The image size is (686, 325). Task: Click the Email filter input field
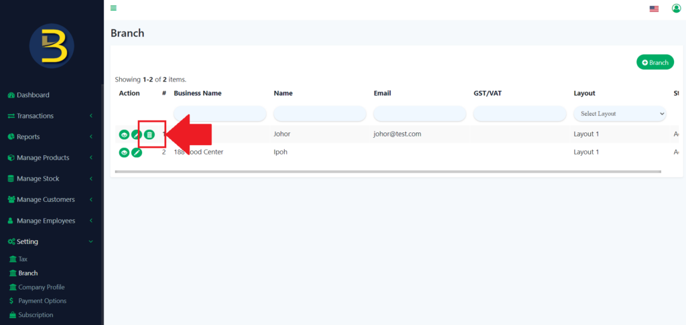click(x=419, y=114)
